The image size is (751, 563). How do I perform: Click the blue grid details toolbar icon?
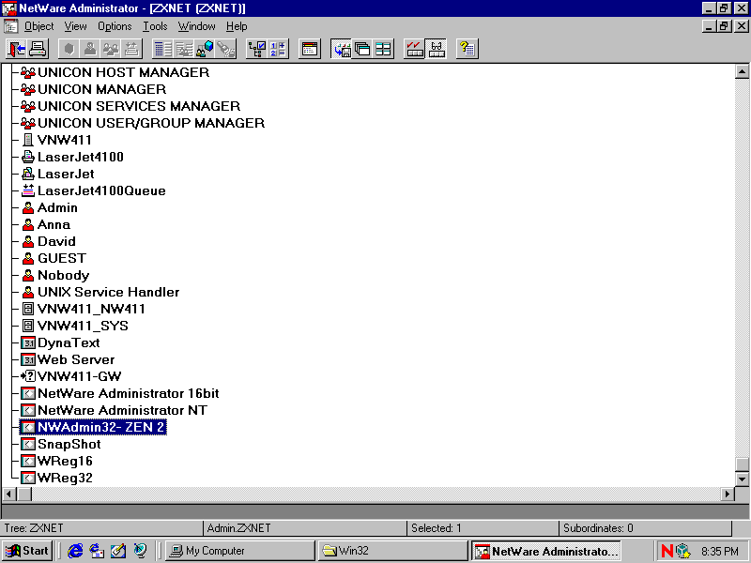tap(163, 49)
